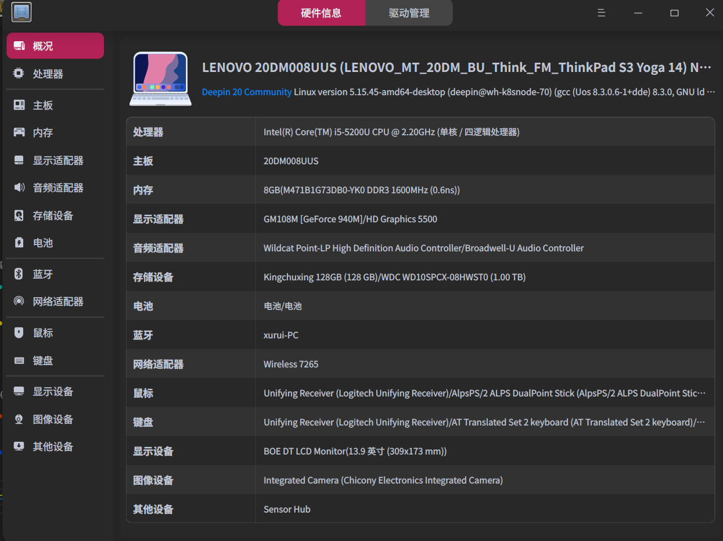
Task: Select the 网络适配器 row label in the table
Action: coord(159,364)
